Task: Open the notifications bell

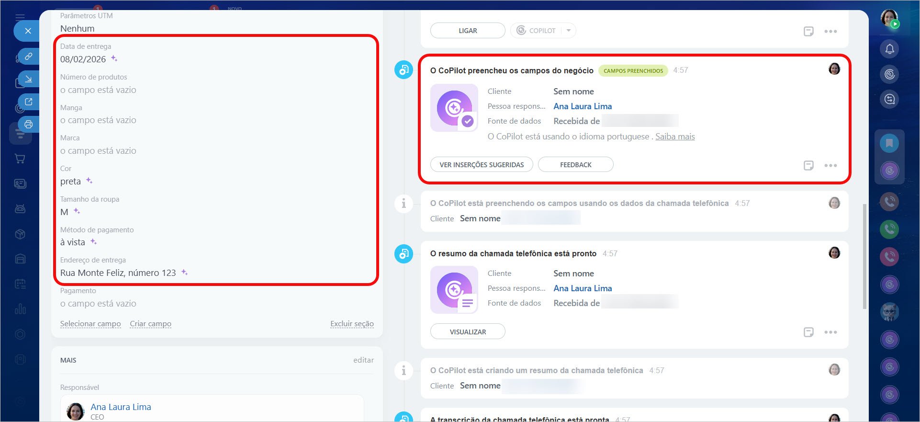Action: tap(889, 49)
